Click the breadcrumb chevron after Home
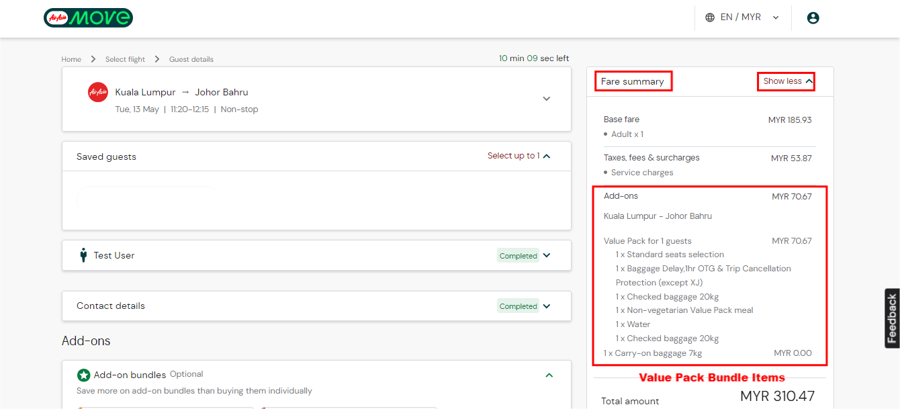 coord(93,59)
